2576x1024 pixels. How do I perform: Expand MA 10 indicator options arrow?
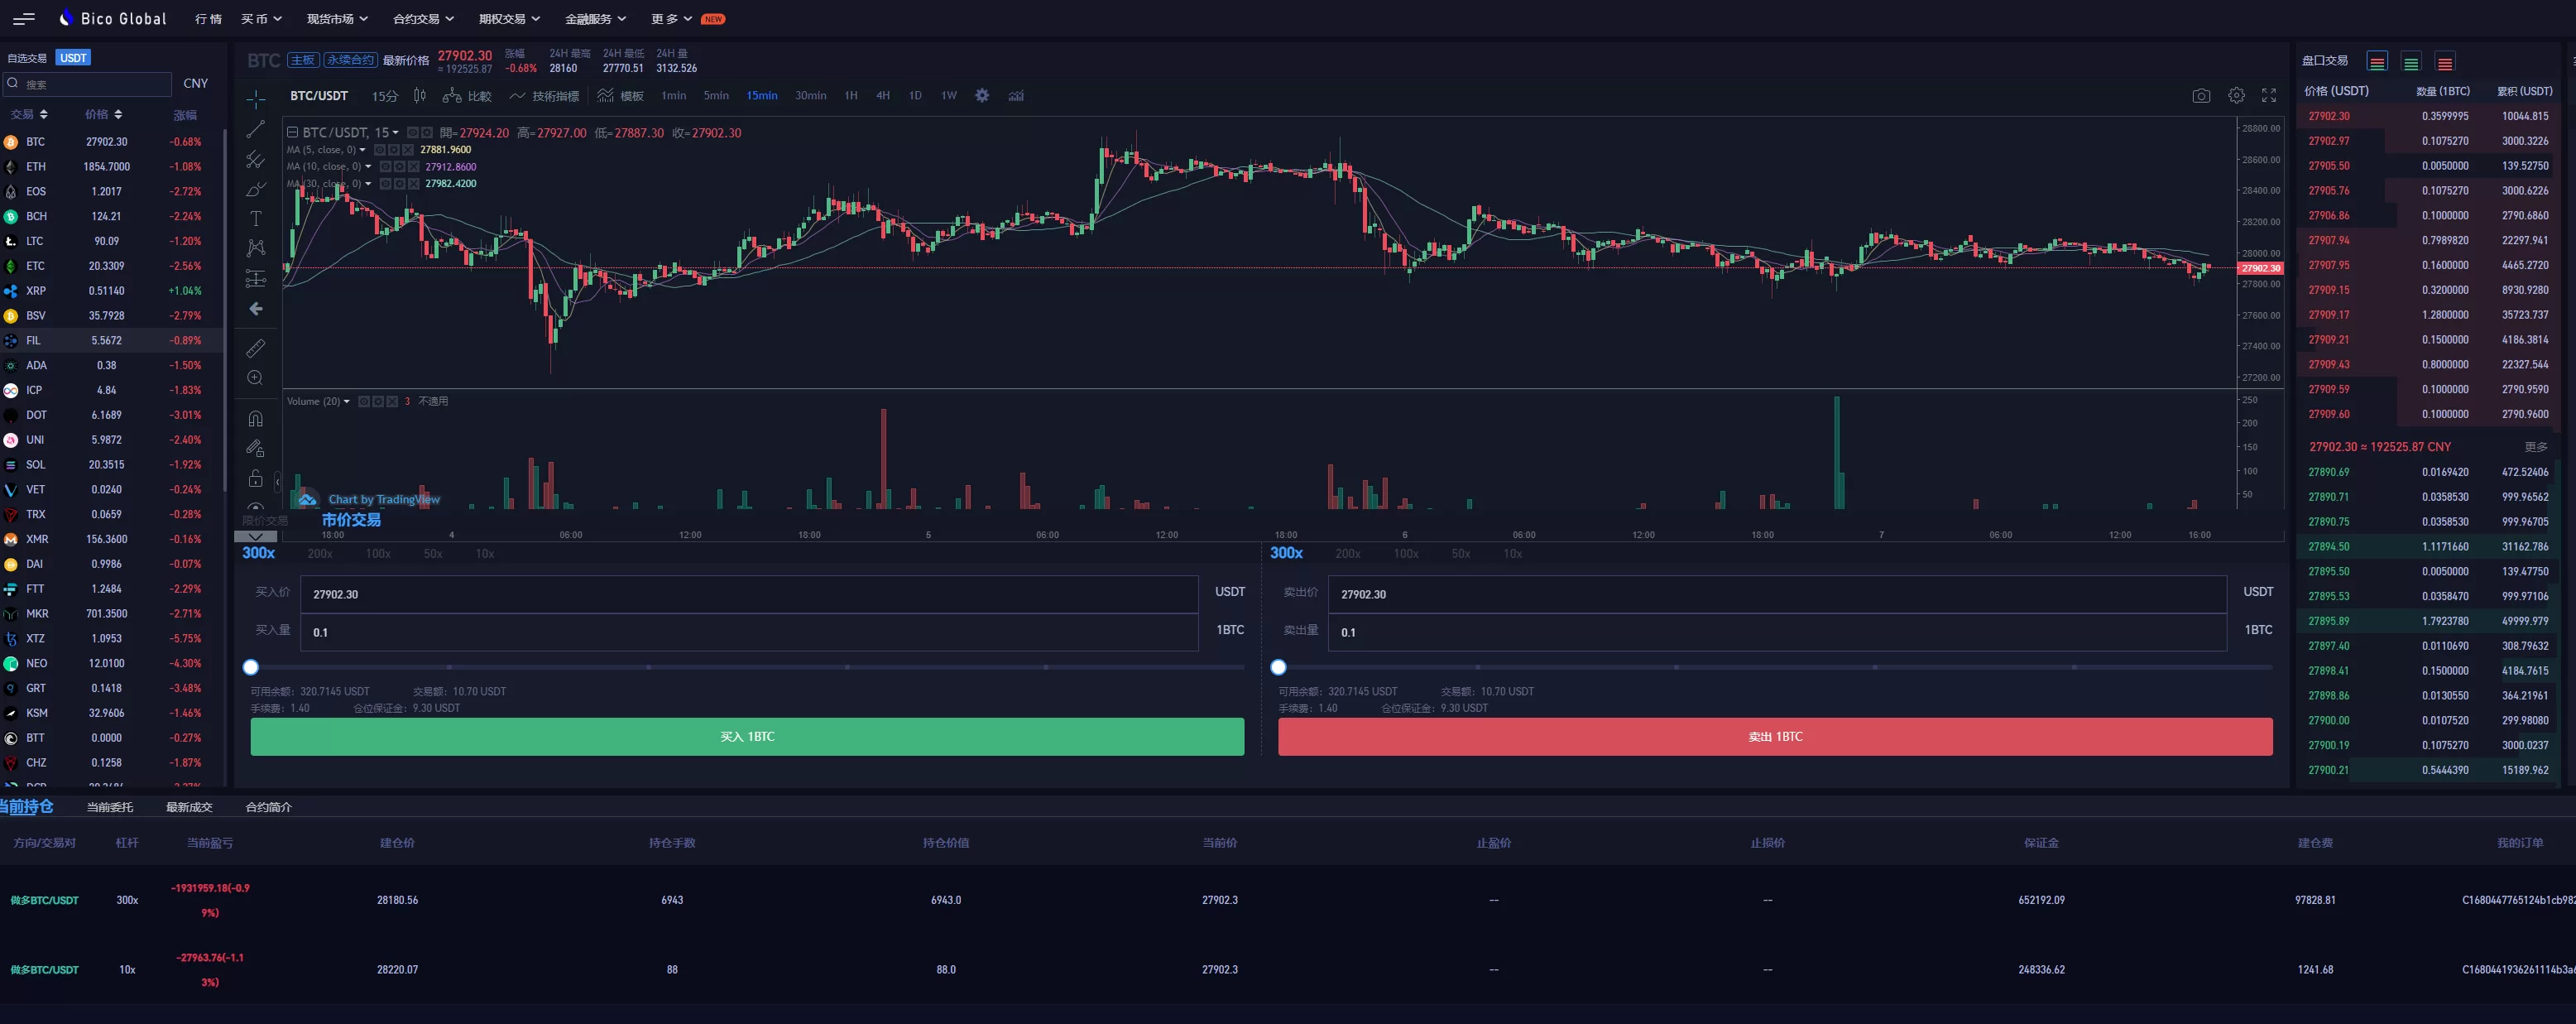pyautogui.click(x=368, y=167)
